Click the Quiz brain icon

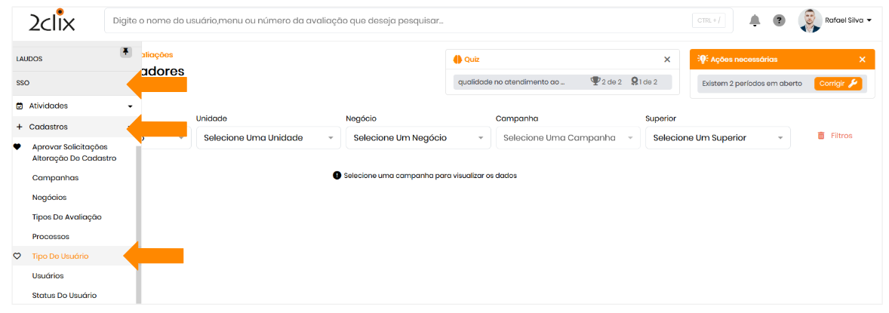click(457, 60)
